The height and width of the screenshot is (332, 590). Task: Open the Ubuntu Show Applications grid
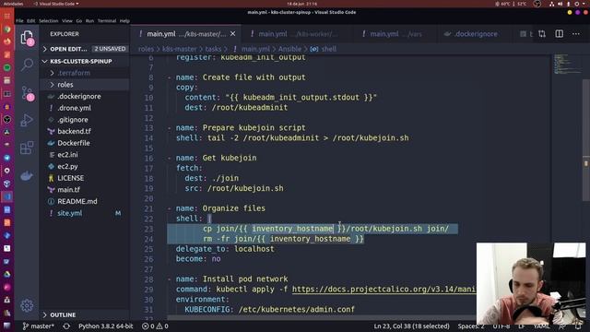(7, 16)
